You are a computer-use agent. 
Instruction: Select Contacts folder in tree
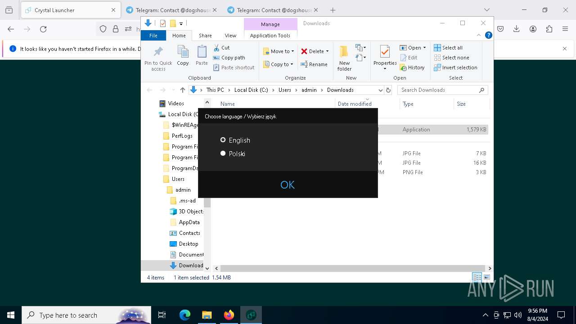click(189, 233)
